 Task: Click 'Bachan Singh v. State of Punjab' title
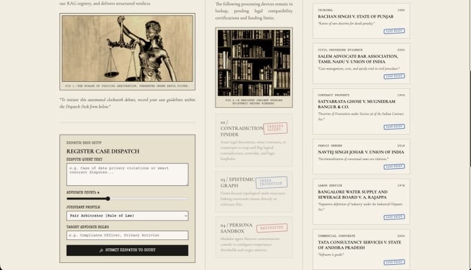point(356,17)
